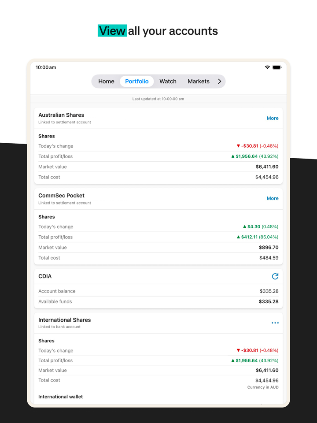Expand more tabs with right chevron
The image size is (317, 423).
[219, 82]
